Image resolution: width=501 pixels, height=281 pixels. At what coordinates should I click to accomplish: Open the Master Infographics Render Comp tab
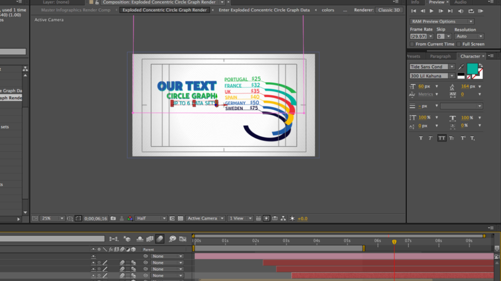pyautogui.click(x=76, y=10)
